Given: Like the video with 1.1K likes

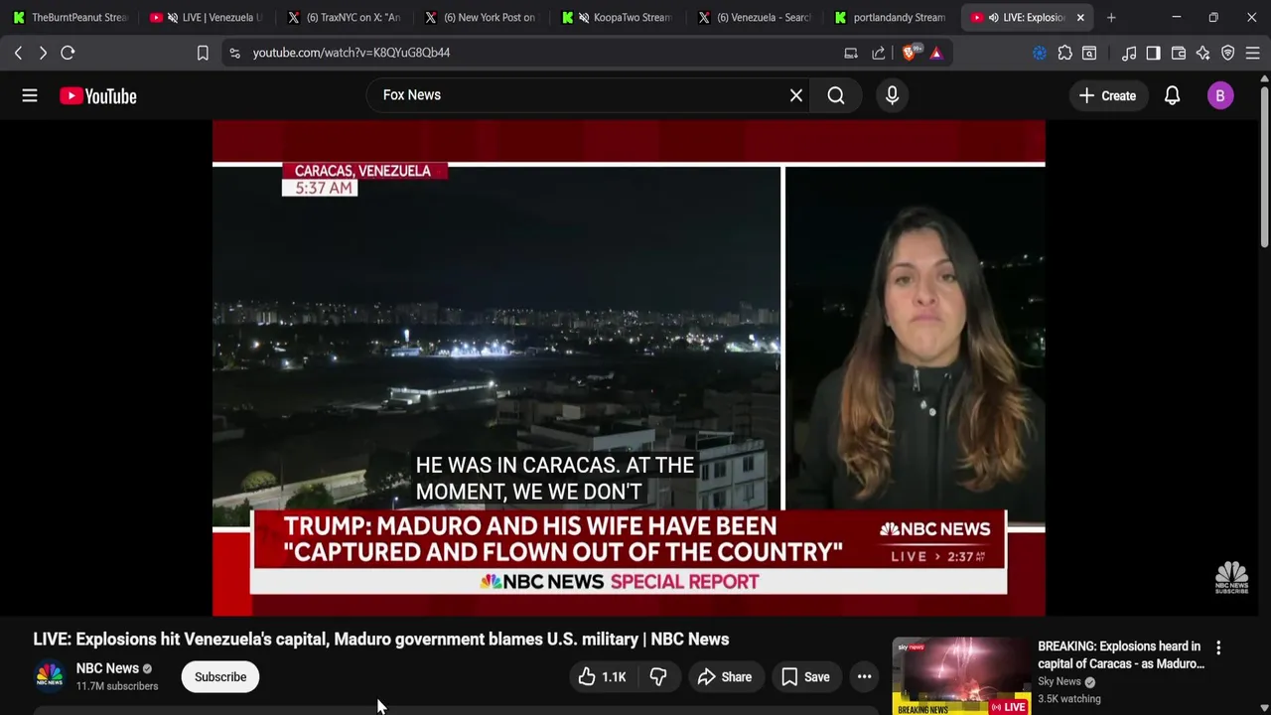Looking at the screenshot, I should (x=602, y=677).
